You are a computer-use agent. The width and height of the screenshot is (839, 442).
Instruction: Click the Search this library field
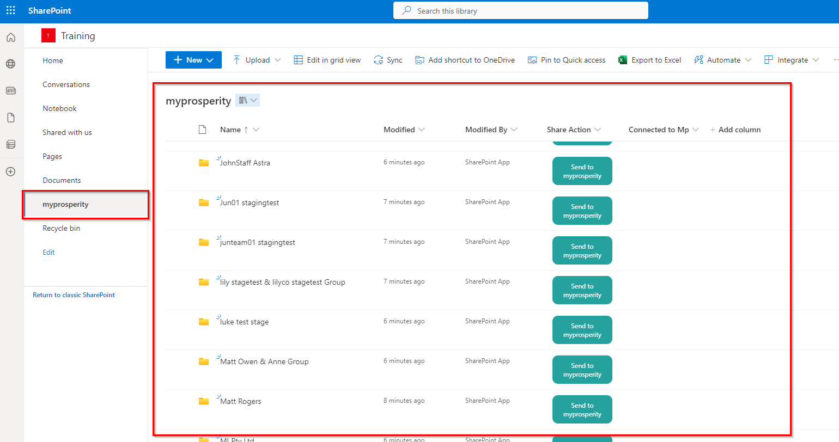(x=521, y=10)
